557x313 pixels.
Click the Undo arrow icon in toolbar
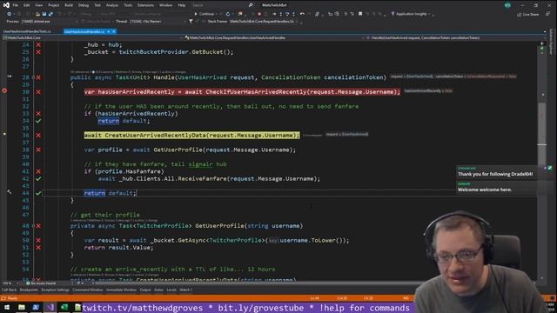tap(302, 14)
